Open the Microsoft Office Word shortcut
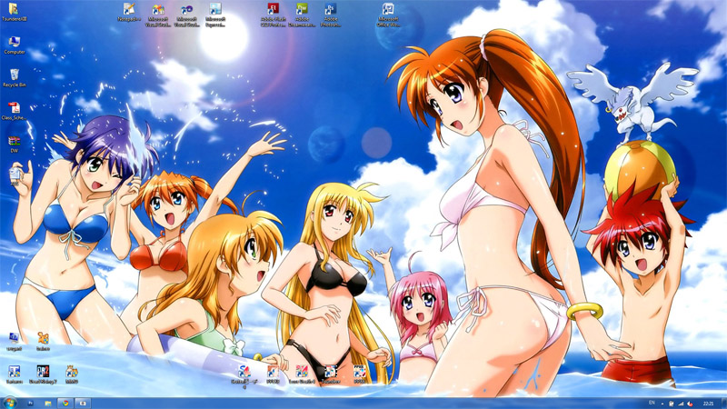The width and height of the screenshot is (727, 409). coord(388,15)
